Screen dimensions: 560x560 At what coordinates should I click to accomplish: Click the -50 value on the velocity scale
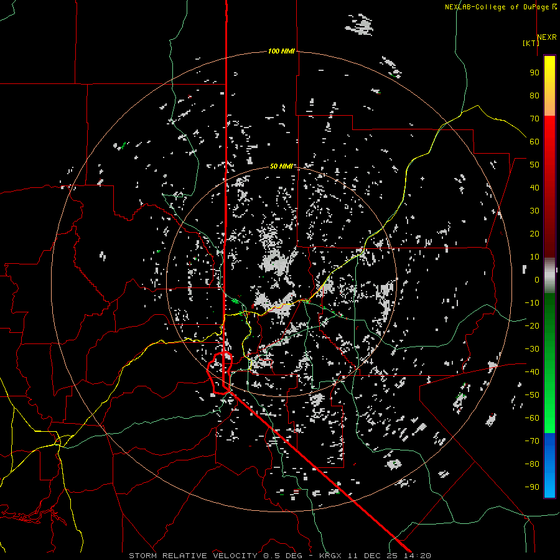click(532, 395)
